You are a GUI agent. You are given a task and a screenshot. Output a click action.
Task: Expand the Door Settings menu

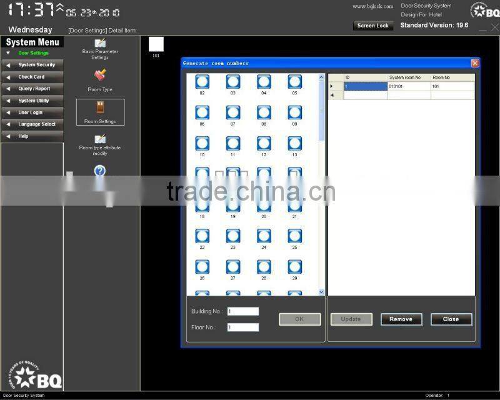(32, 53)
